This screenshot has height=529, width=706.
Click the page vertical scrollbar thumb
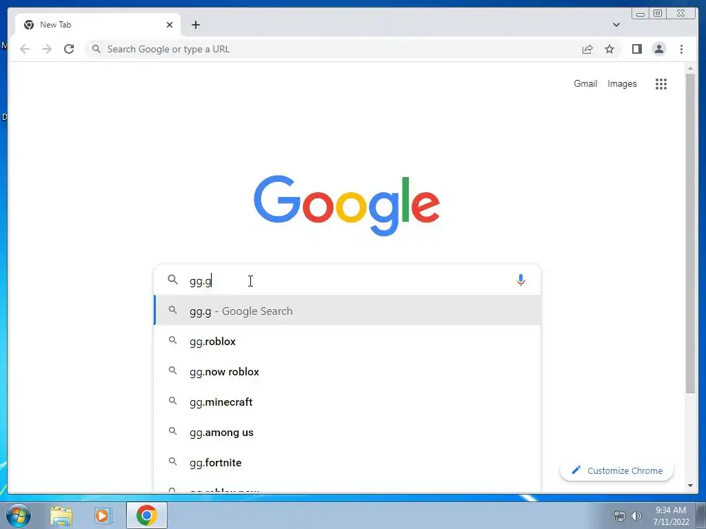click(x=690, y=233)
